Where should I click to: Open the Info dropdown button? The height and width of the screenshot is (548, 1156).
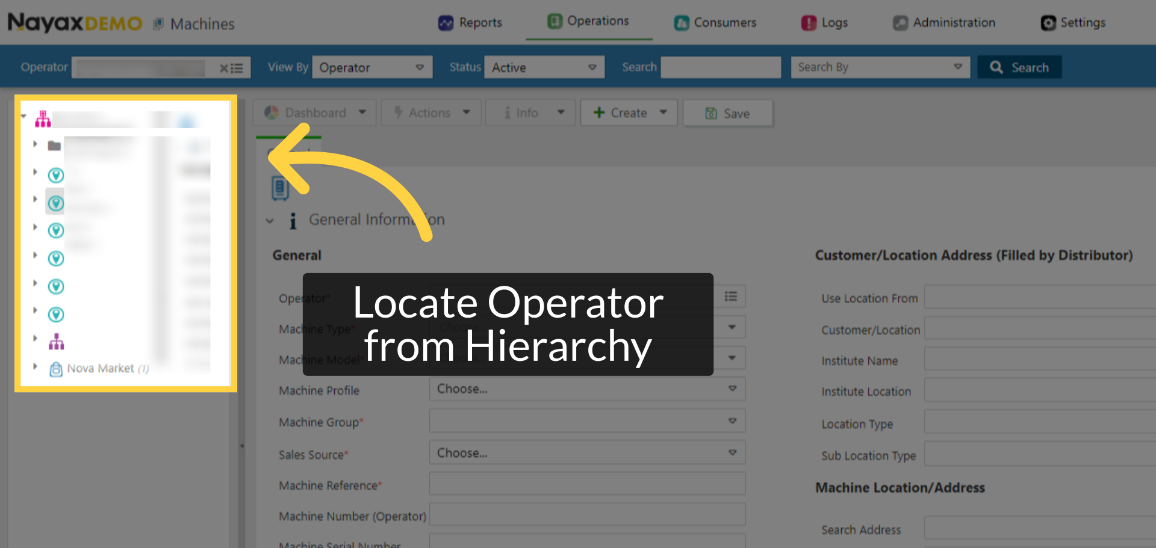[530, 112]
